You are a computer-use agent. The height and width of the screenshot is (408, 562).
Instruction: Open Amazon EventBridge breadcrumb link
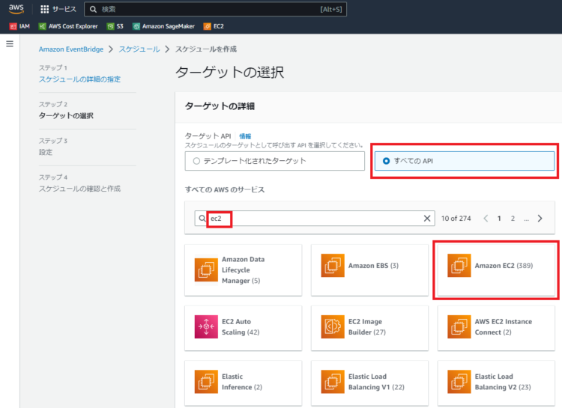(x=71, y=49)
